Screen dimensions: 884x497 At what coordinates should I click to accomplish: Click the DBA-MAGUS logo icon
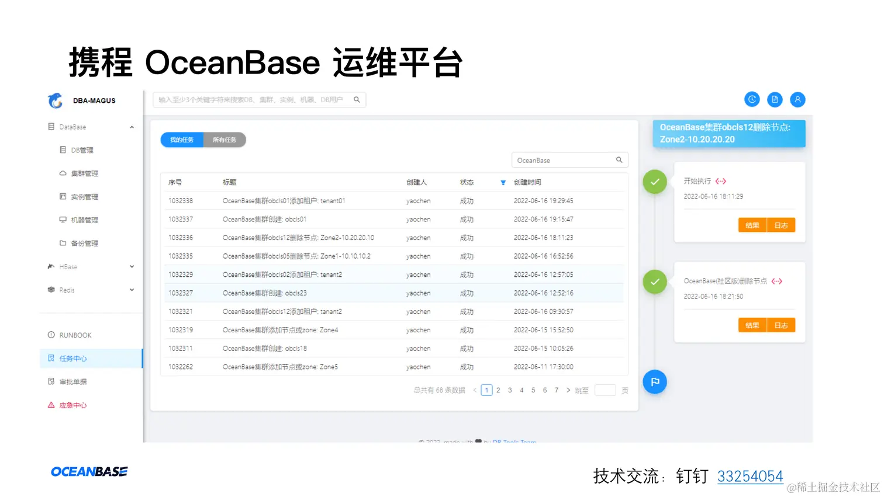[x=56, y=100]
